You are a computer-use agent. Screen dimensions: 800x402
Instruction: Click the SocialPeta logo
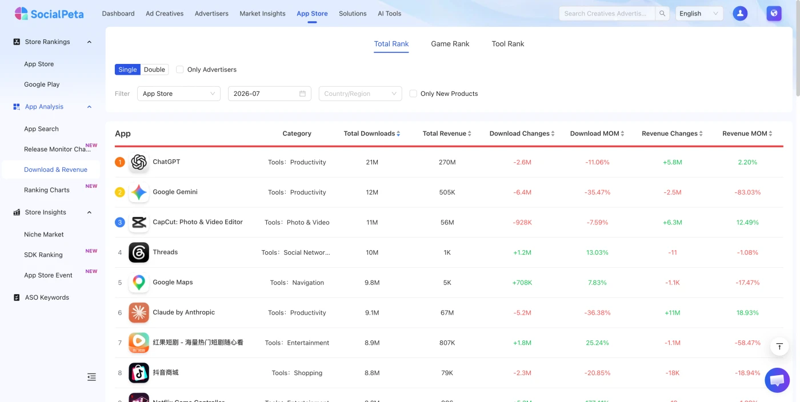[49, 14]
